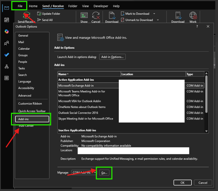Open the Org Explorer icon in the sidebar

(x=6, y=67)
